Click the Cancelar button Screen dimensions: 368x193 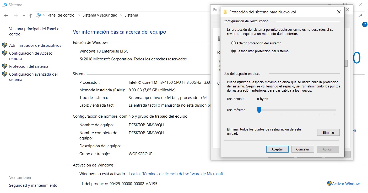point(302,149)
